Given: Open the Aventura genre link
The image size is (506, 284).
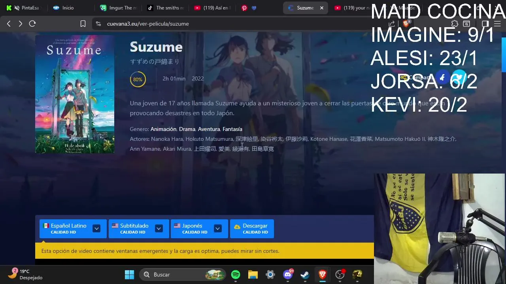Looking at the screenshot, I should (x=209, y=129).
